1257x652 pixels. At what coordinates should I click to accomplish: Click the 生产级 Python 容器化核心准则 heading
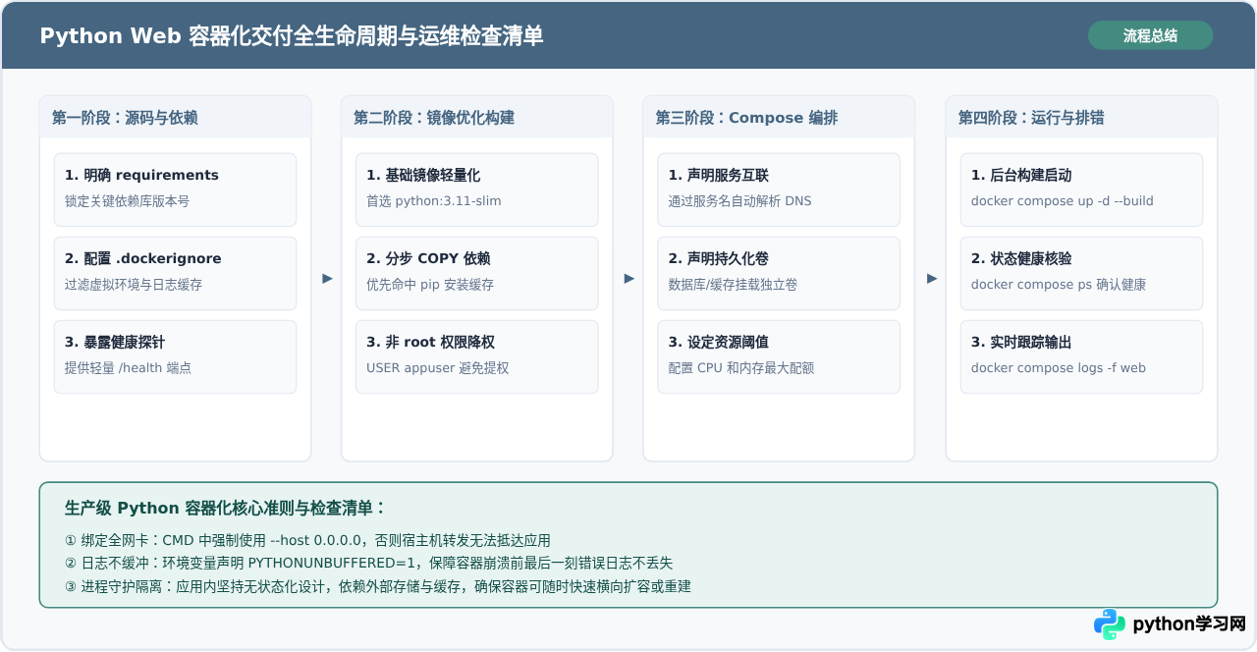[x=226, y=508]
